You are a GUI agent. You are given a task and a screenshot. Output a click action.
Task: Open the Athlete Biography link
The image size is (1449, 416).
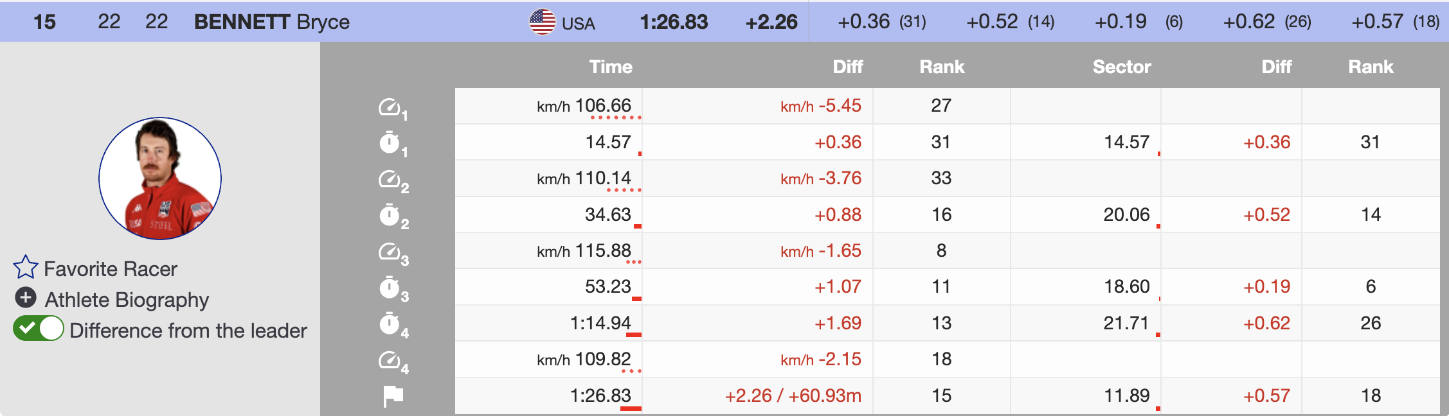(x=127, y=300)
